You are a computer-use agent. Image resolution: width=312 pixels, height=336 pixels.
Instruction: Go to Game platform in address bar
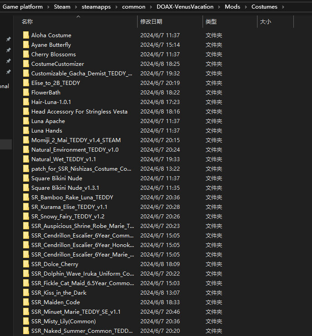pos(23,7)
